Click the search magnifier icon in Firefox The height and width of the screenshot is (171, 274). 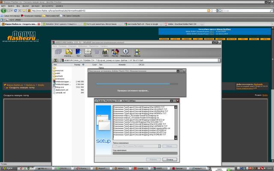coord(271,11)
